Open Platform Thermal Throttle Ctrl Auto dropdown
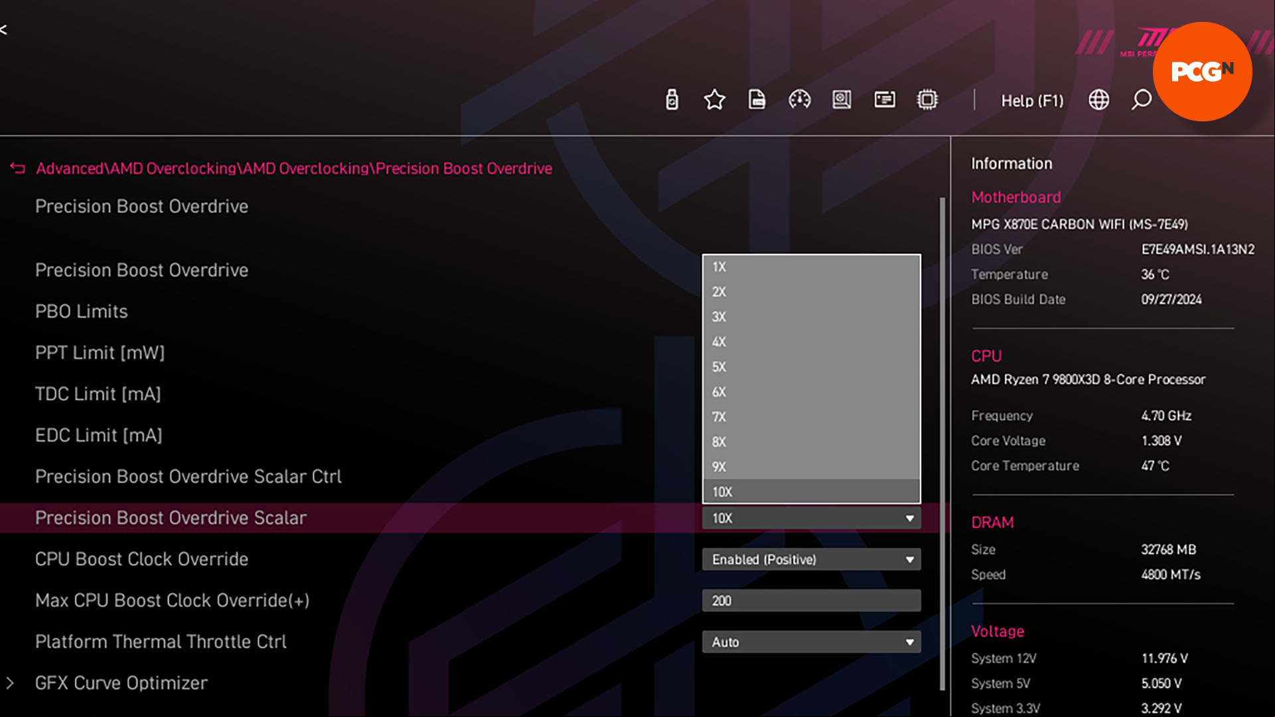The height and width of the screenshot is (717, 1275). point(811,642)
